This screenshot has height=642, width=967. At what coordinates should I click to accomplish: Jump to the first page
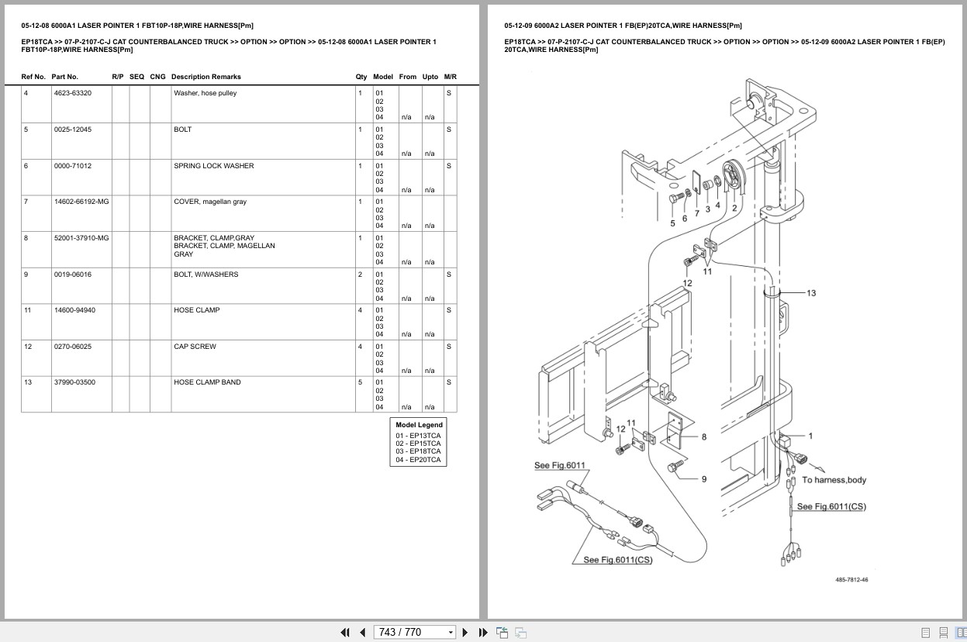345,632
